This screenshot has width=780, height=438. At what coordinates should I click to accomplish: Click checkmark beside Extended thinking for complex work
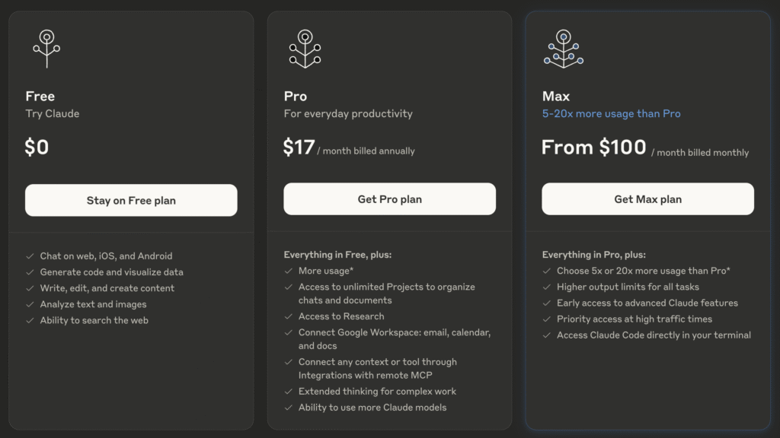(x=288, y=392)
